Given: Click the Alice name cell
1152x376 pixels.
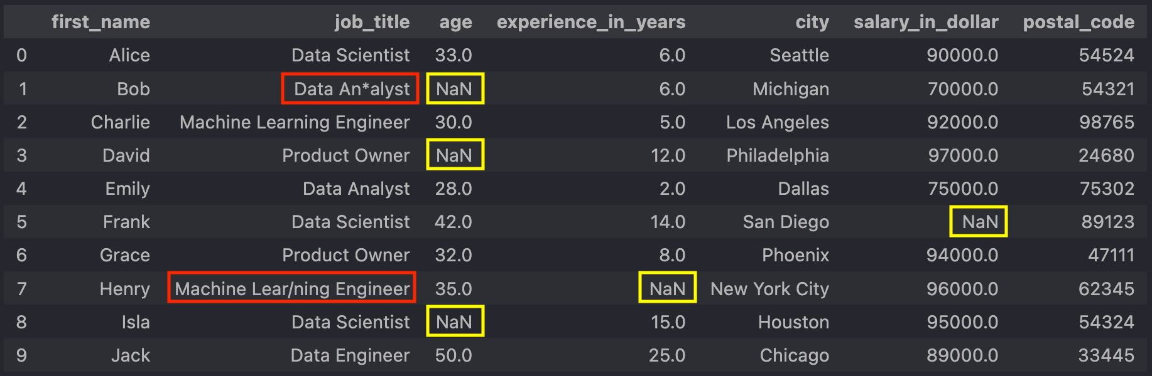Looking at the screenshot, I should pos(129,55).
